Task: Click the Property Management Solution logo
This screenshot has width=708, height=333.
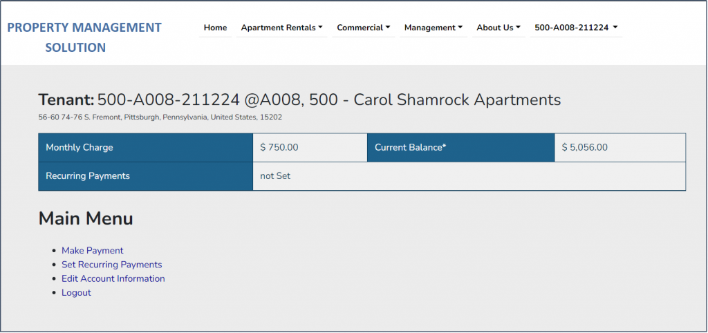Action: 84,37
